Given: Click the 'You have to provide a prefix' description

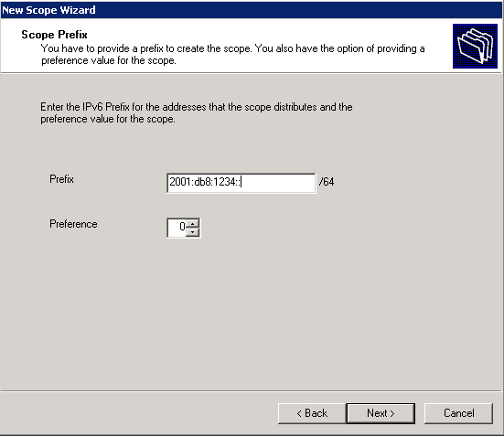Looking at the screenshot, I should [233, 55].
